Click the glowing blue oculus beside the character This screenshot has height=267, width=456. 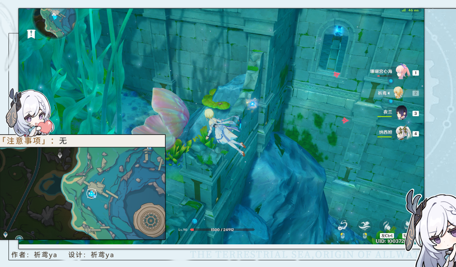click(x=253, y=103)
